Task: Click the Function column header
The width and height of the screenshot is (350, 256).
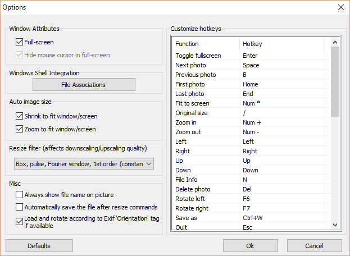Action: [206, 44]
